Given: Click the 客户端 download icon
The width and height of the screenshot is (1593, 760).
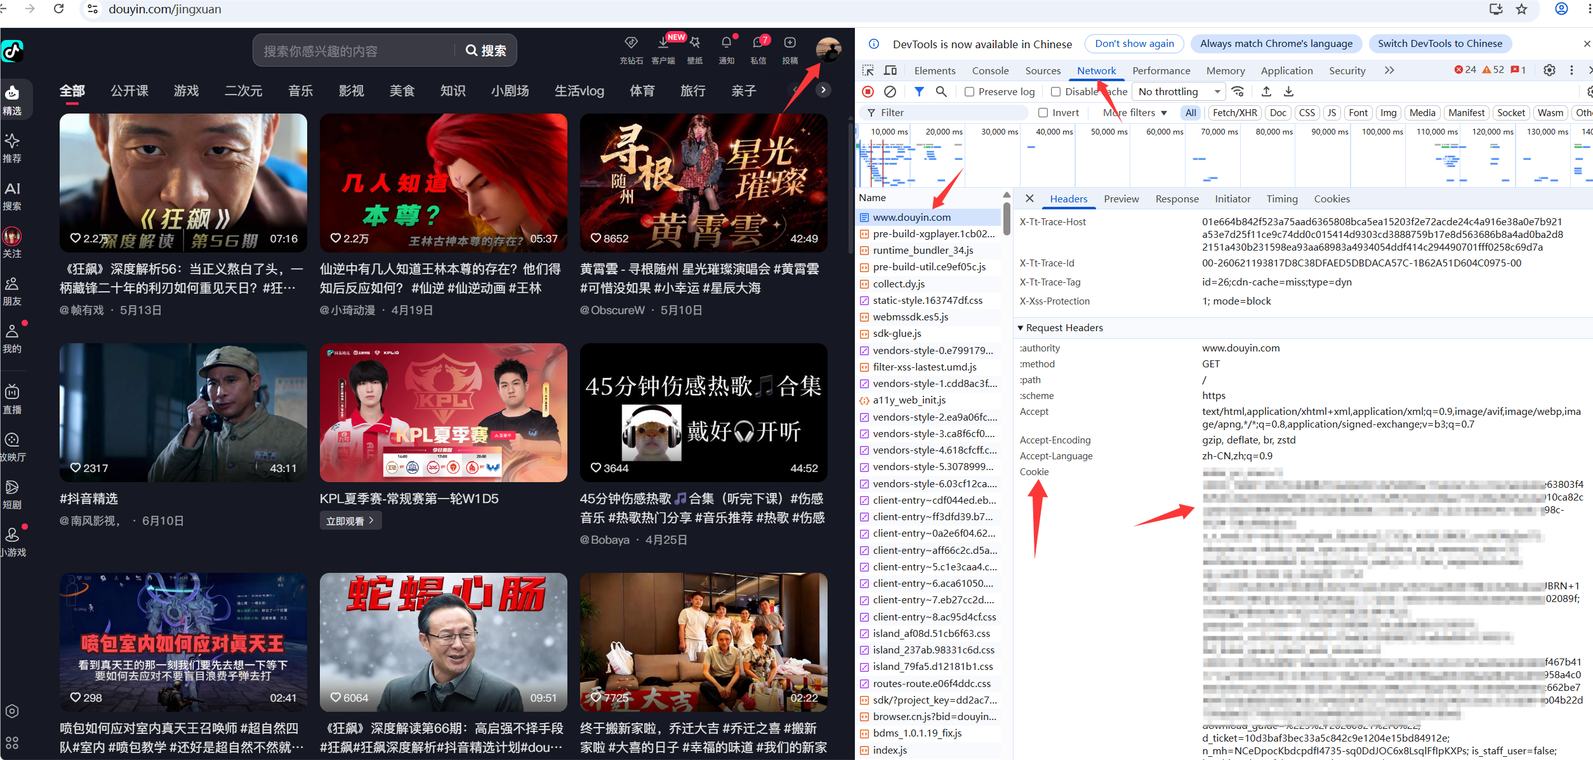Looking at the screenshot, I should pos(663,43).
